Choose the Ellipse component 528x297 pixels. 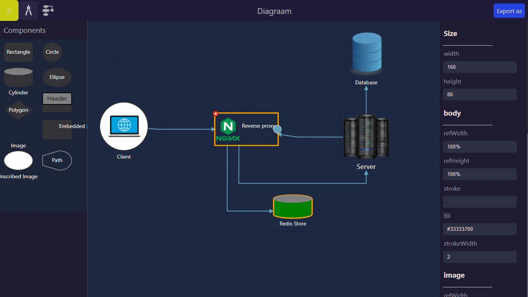(57, 77)
